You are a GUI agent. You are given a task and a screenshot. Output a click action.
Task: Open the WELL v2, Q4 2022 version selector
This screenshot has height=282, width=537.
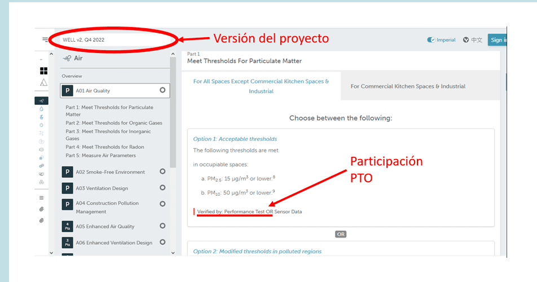(115, 39)
